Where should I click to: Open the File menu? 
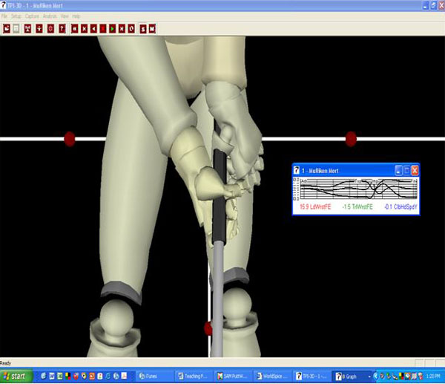[x=4, y=16]
